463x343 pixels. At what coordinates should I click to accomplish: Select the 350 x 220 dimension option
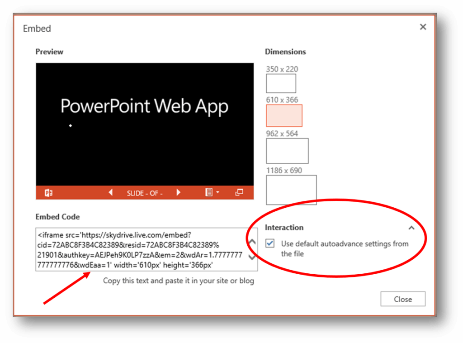pyautogui.click(x=281, y=83)
